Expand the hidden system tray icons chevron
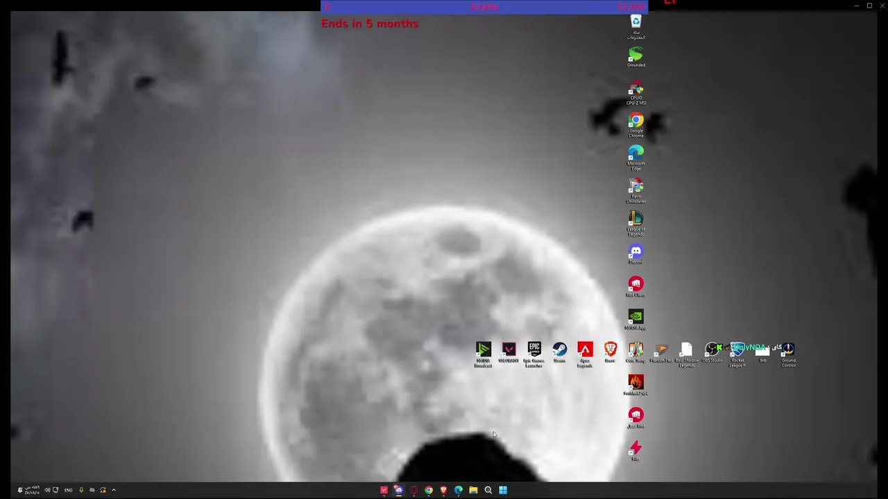This screenshot has width=888, height=499. [x=114, y=490]
